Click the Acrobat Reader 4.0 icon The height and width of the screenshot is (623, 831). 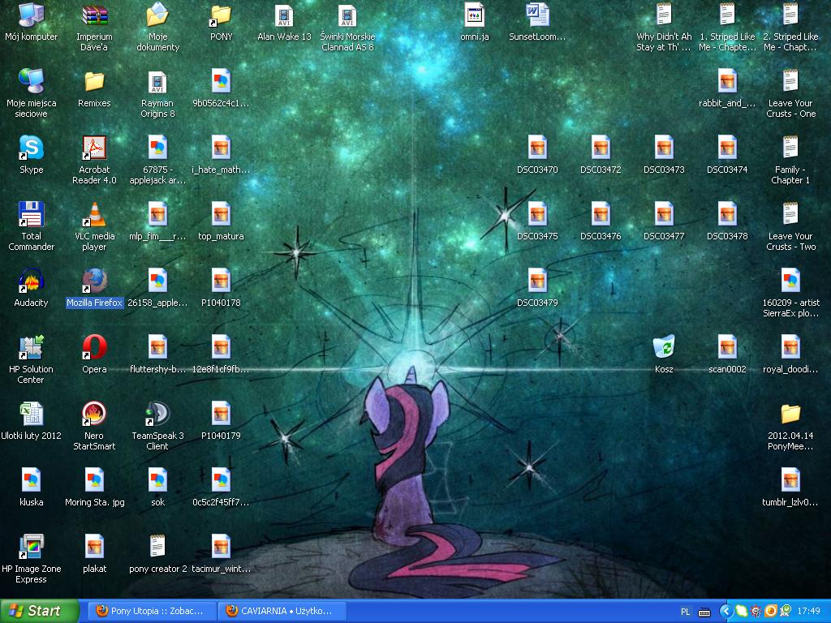pyautogui.click(x=94, y=148)
